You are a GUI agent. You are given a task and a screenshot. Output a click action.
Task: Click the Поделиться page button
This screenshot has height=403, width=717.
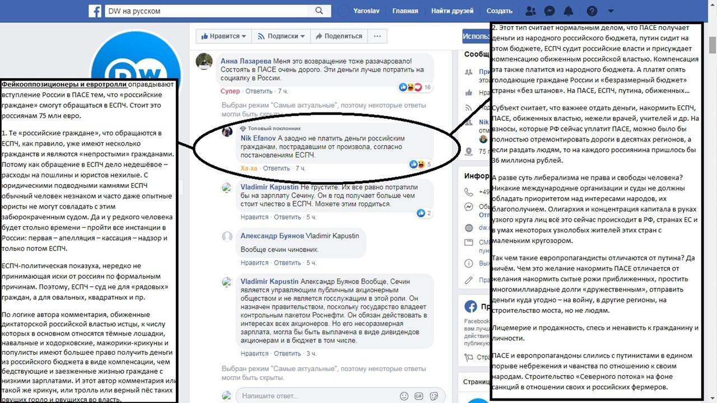click(x=338, y=36)
